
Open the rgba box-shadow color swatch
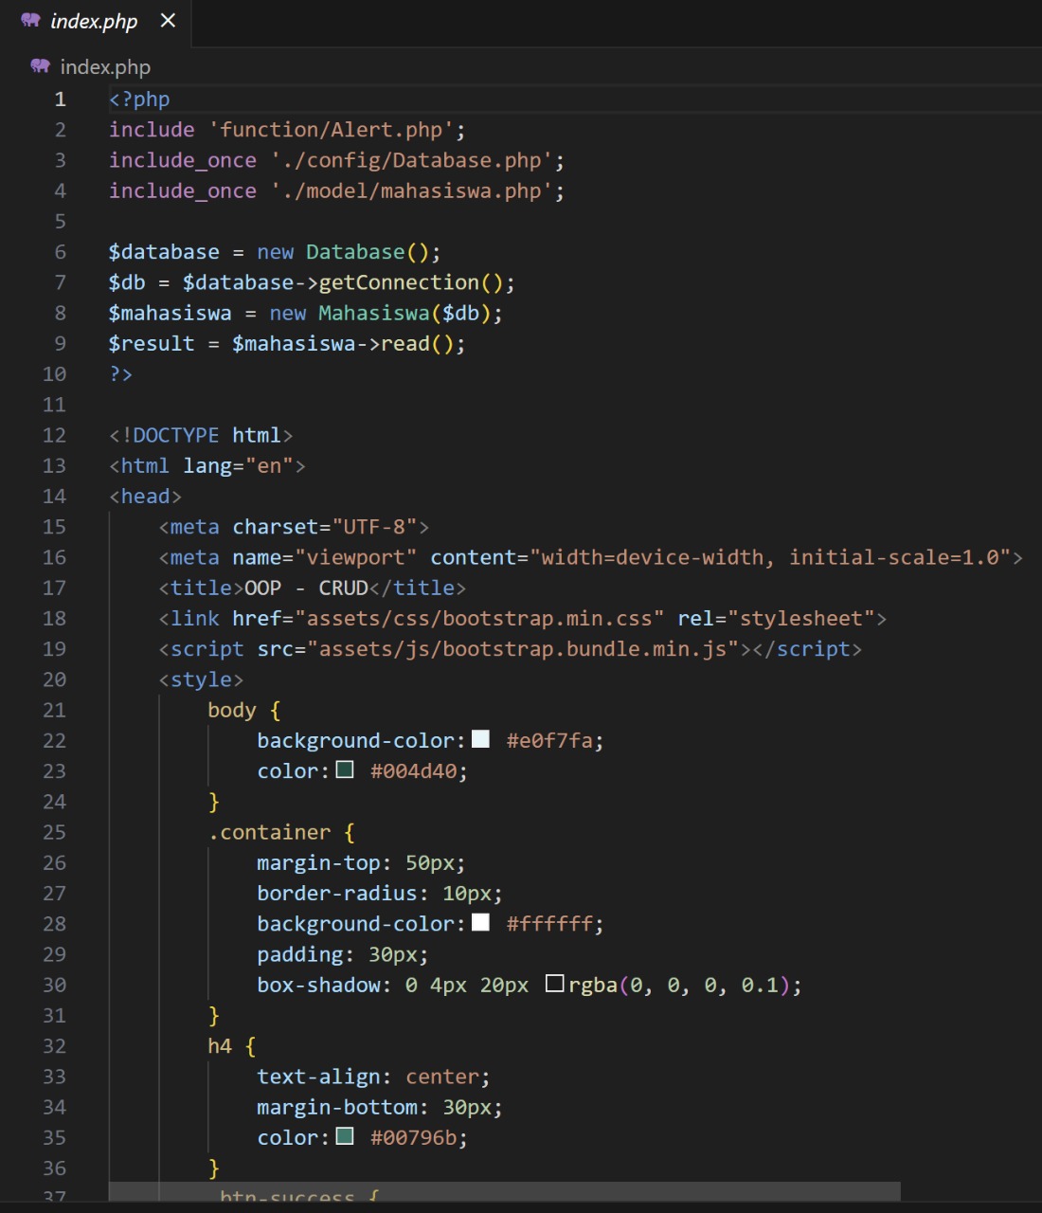[x=555, y=984]
